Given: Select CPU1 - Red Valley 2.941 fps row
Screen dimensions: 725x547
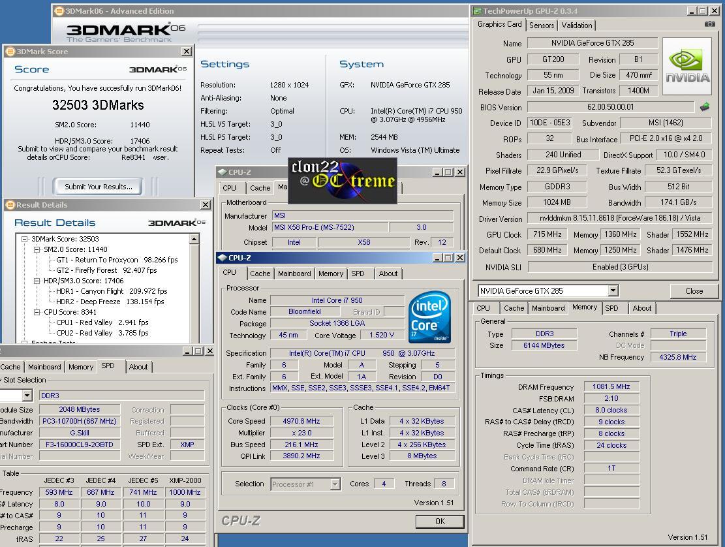Looking at the screenshot, I should click(102, 322).
